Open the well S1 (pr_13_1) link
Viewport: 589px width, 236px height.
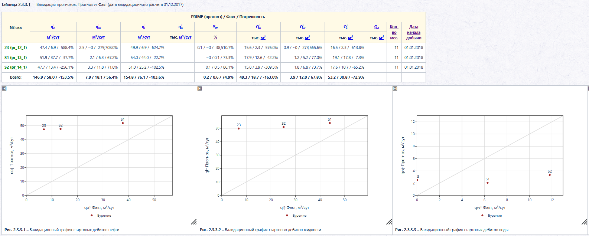tap(16, 58)
